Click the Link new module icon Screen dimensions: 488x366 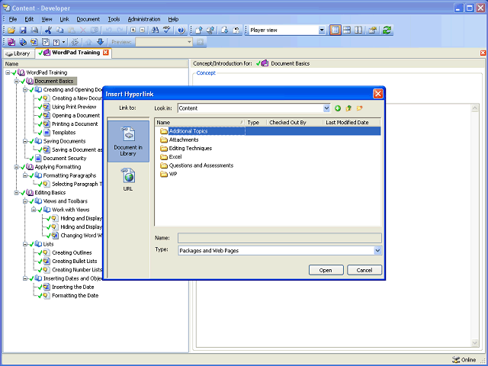point(11,42)
